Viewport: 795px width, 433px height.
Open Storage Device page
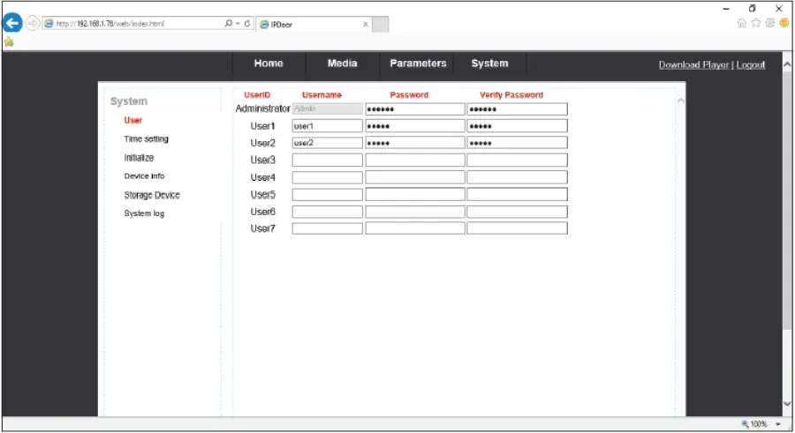(x=152, y=195)
